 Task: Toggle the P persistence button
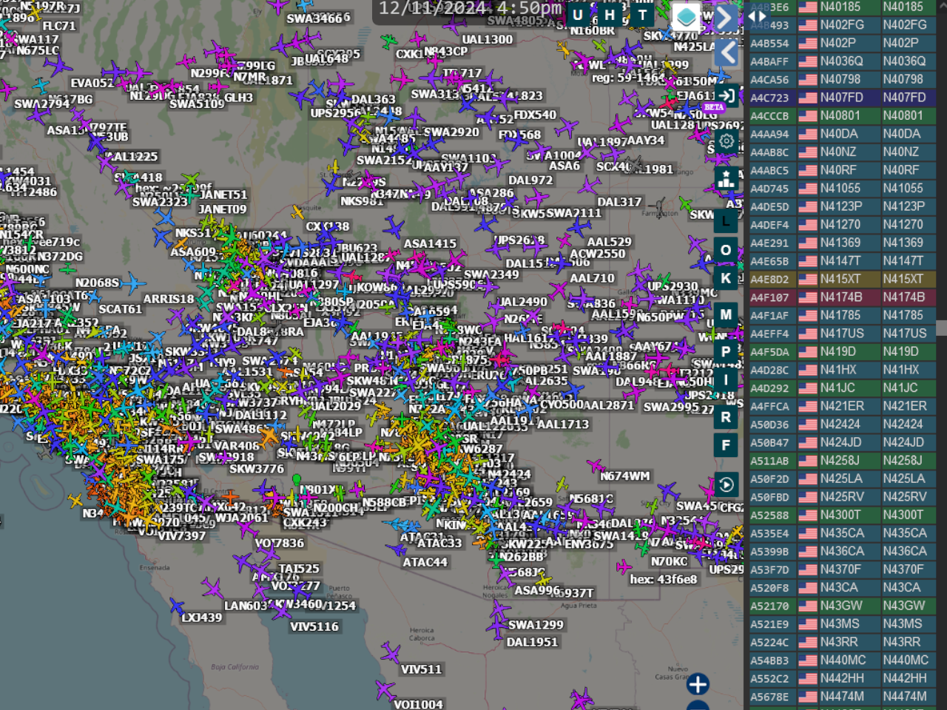[726, 351]
